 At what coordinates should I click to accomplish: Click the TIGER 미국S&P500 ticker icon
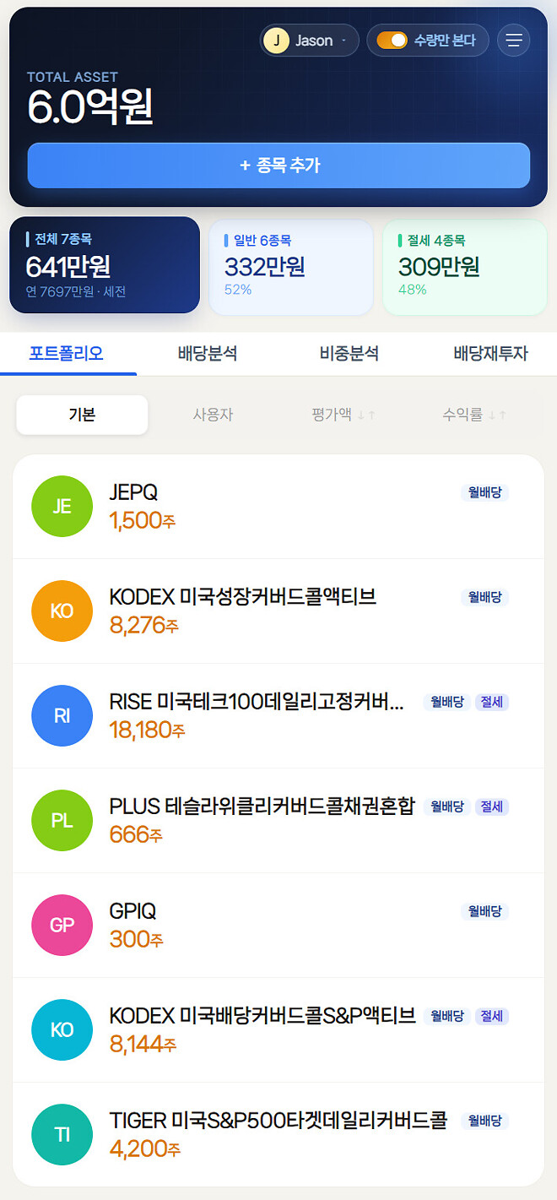coord(61,1134)
